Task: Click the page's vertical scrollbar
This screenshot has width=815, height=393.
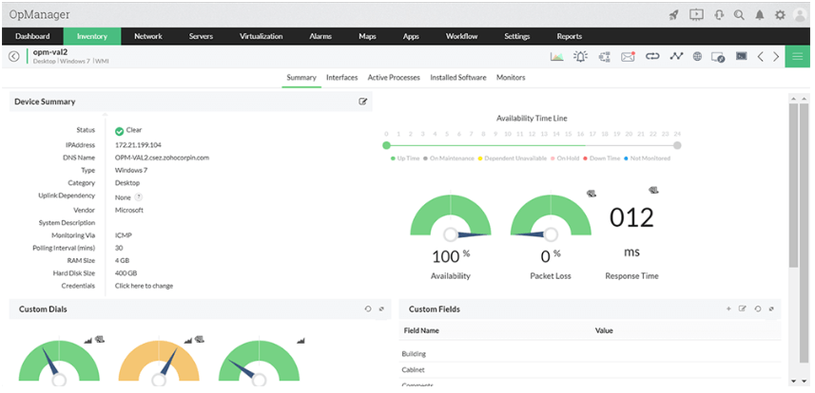Action: coord(793,190)
